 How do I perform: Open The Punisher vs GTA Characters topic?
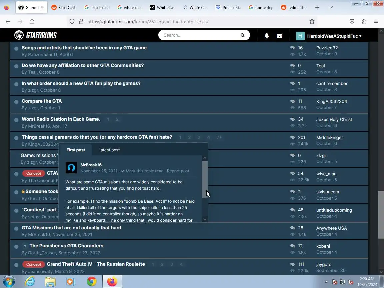(66, 246)
